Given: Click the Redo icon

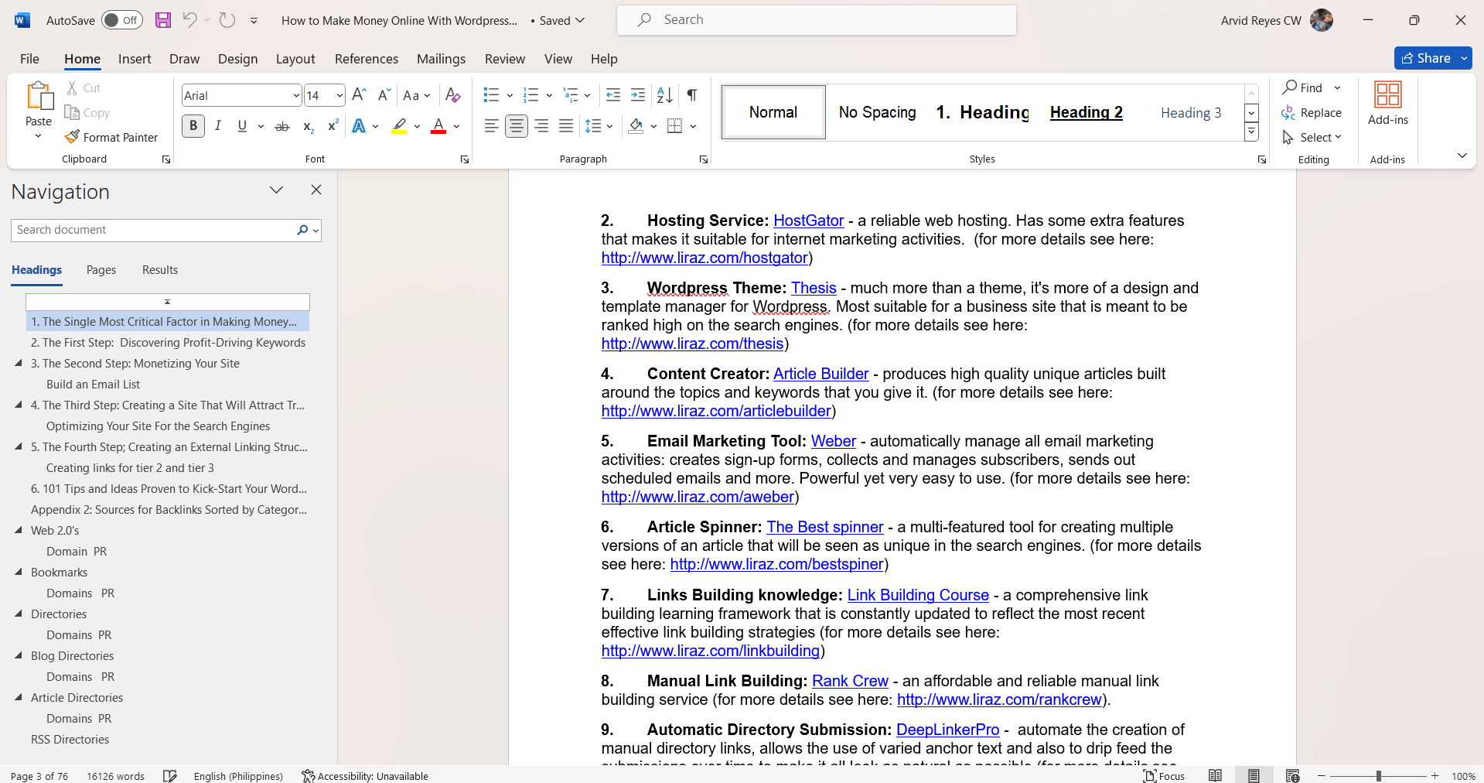Looking at the screenshot, I should (227, 20).
